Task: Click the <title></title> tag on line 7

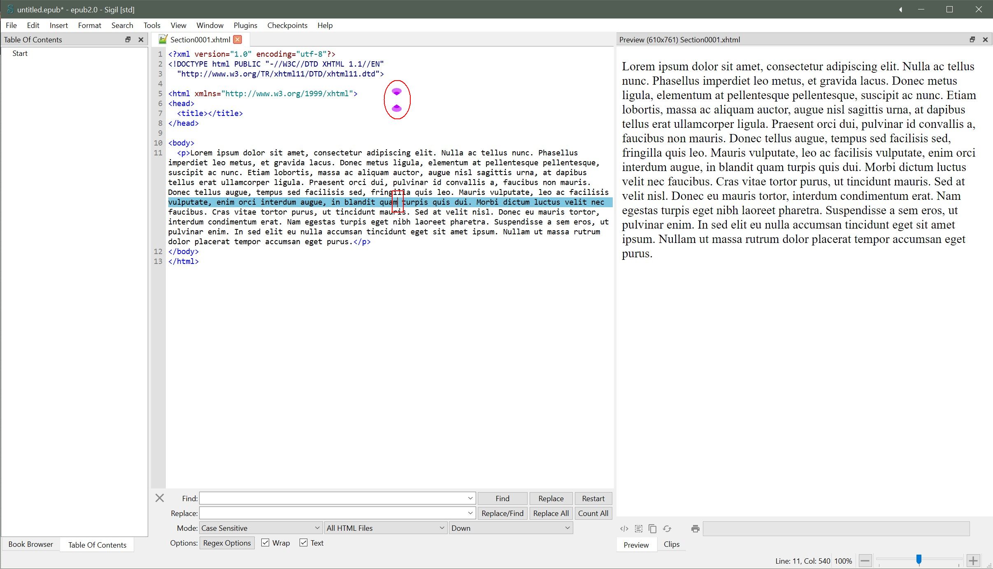Action: 210,113
